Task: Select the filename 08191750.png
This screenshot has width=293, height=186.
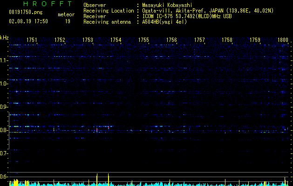Action: pyautogui.click(x=26, y=12)
